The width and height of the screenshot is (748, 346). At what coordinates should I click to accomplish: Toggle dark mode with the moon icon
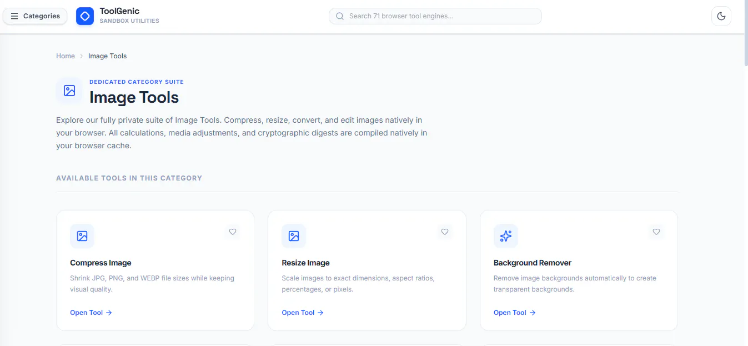[x=721, y=16]
